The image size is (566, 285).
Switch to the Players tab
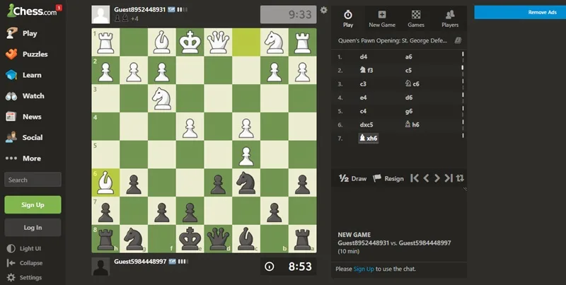click(x=450, y=19)
